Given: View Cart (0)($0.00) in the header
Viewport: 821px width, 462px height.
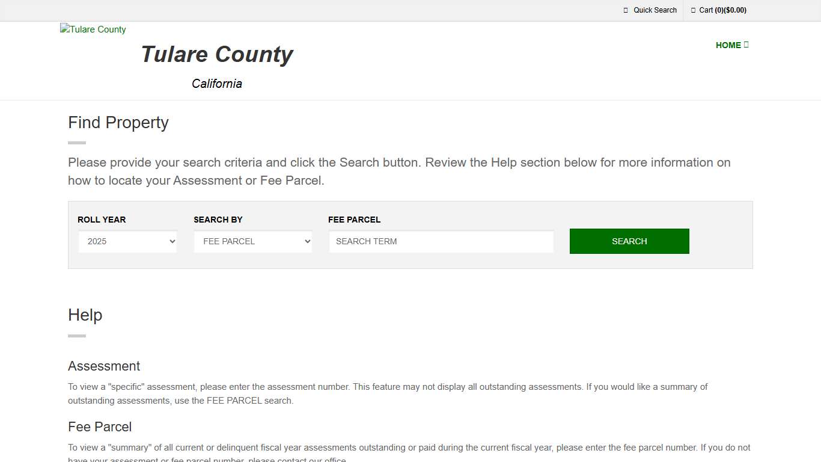Looking at the screenshot, I should click(722, 10).
